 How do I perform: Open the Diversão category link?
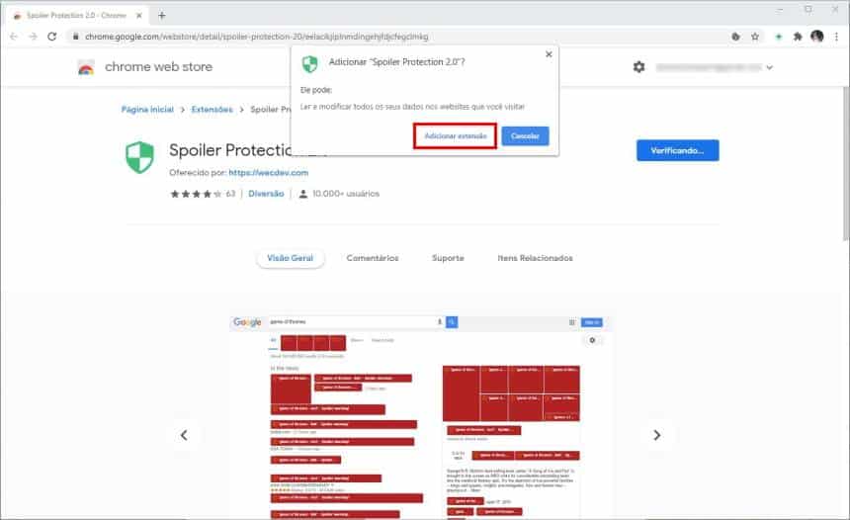266,194
